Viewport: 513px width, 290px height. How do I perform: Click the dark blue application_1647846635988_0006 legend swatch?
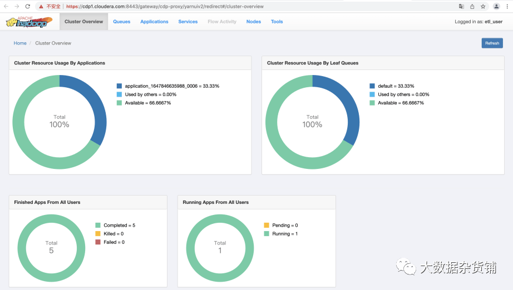click(119, 86)
